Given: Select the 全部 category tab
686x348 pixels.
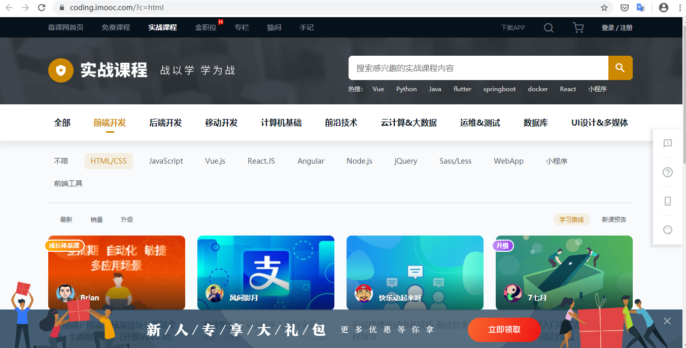Looking at the screenshot, I should tap(62, 123).
